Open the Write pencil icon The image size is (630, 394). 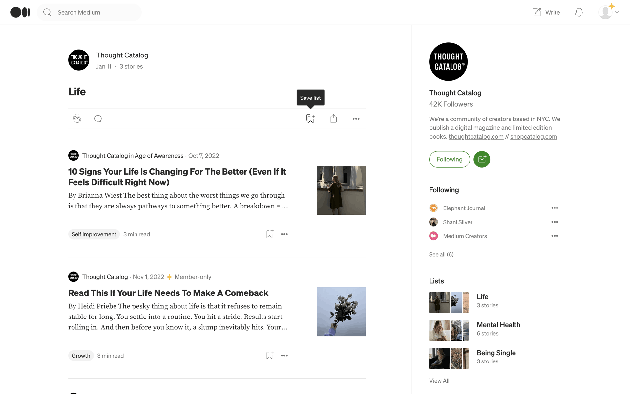[x=536, y=12]
